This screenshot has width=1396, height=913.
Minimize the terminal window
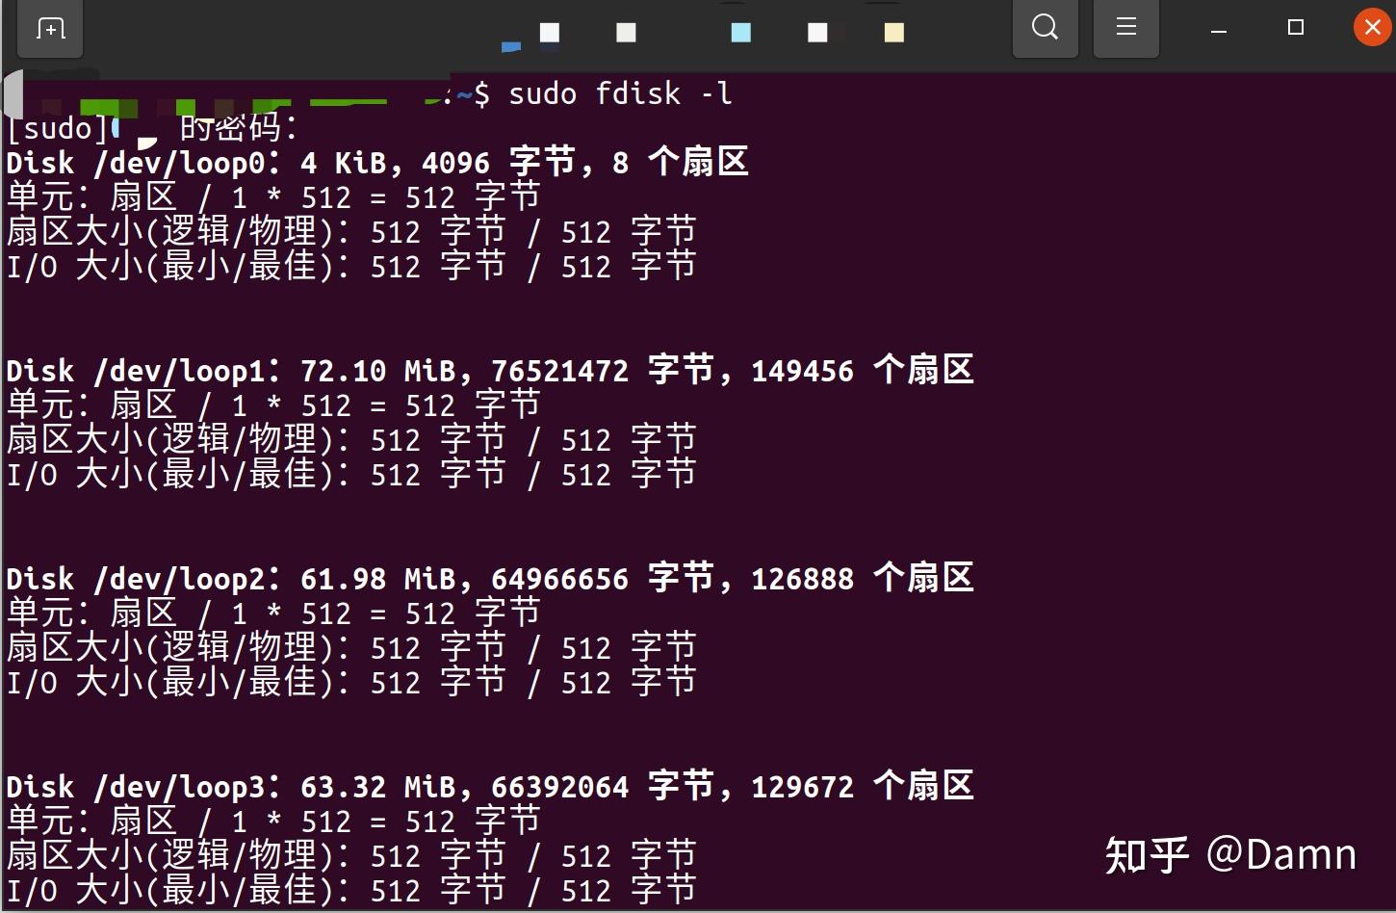point(1219,29)
